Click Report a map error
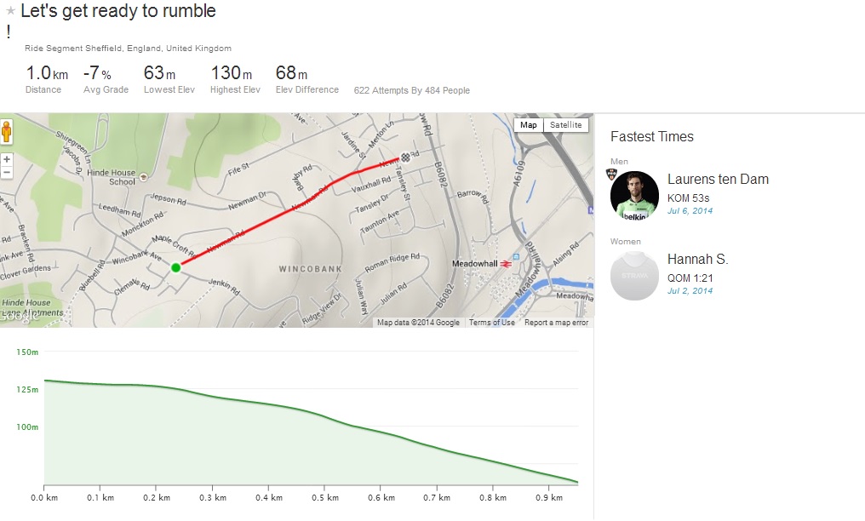Image resolution: width=865 pixels, height=521 pixels. click(556, 323)
